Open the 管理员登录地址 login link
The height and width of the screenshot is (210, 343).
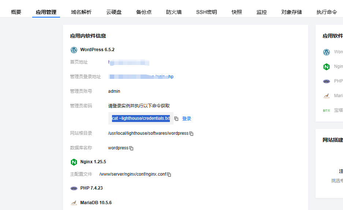[141, 77]
